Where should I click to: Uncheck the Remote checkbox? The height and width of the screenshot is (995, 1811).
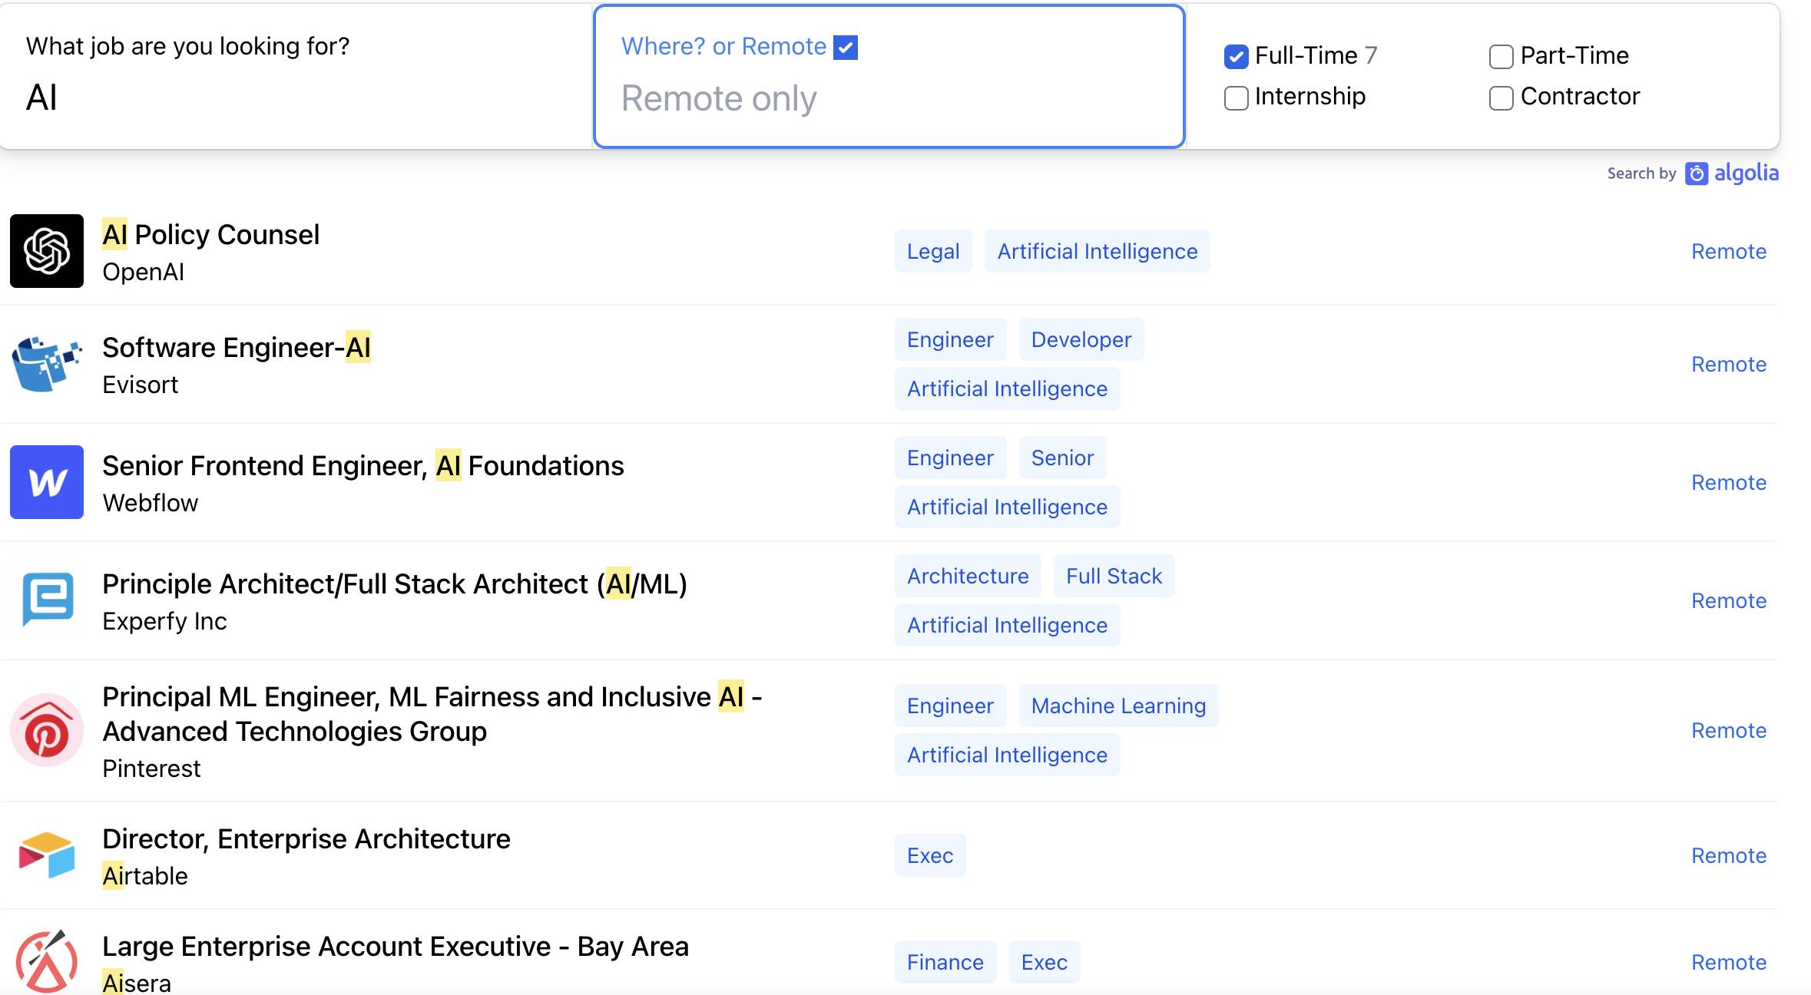846,47
